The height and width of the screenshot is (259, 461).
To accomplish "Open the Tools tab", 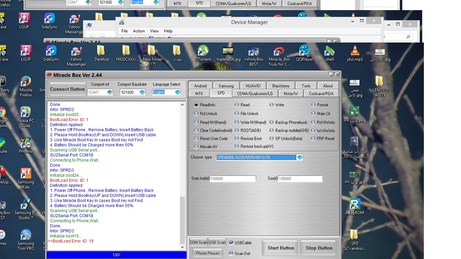I will (306, 86).
